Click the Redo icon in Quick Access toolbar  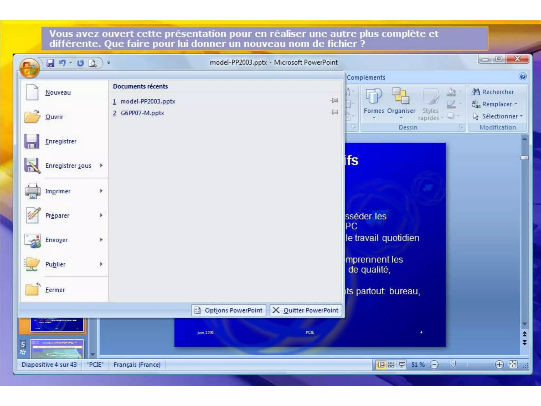point(80,63)
